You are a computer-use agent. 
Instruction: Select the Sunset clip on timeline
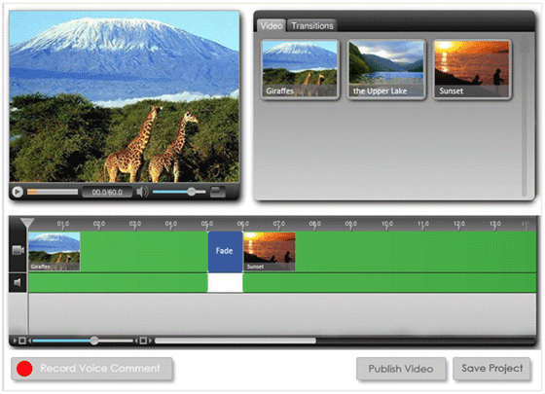click(270, 252)
